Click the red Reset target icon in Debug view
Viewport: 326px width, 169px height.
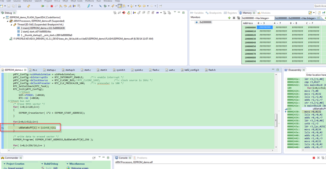click(124, 13)
